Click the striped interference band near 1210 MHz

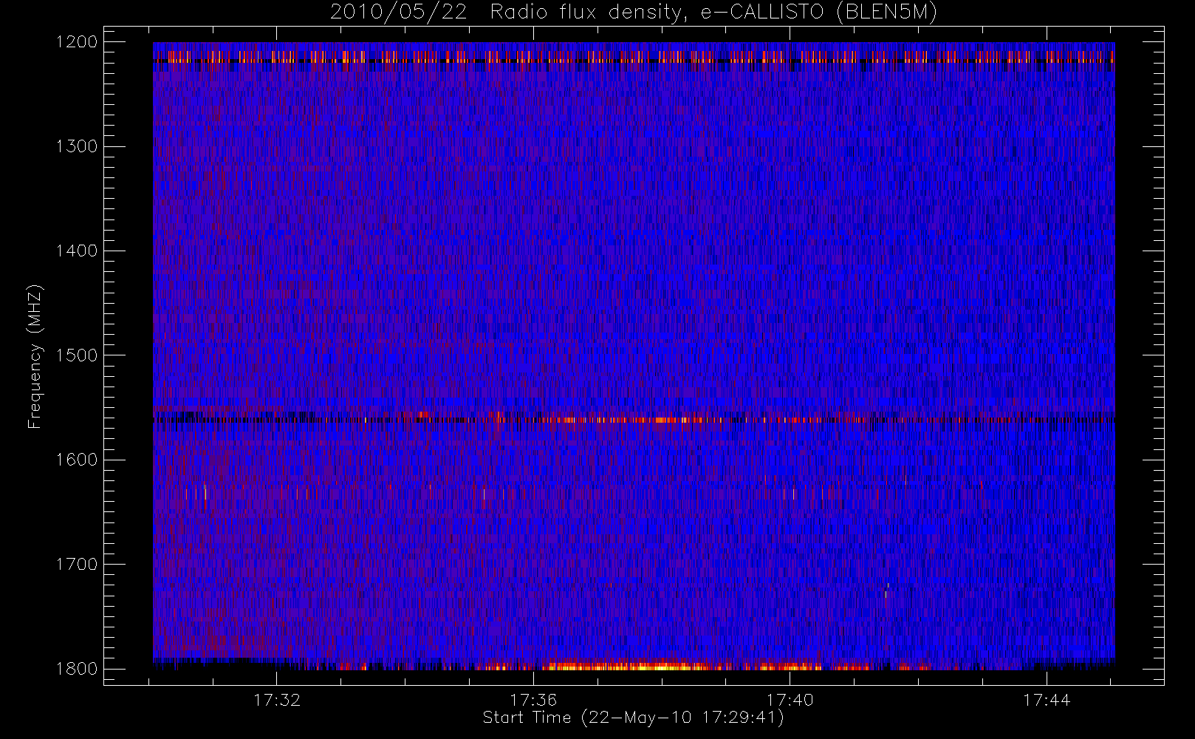pyautogui.click(x=634, y=56)
